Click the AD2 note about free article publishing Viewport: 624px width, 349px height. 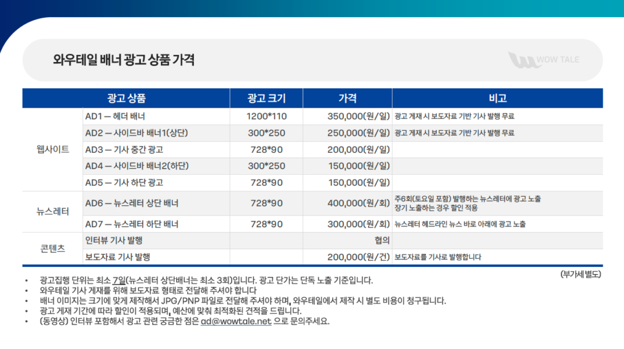(454, 133)
